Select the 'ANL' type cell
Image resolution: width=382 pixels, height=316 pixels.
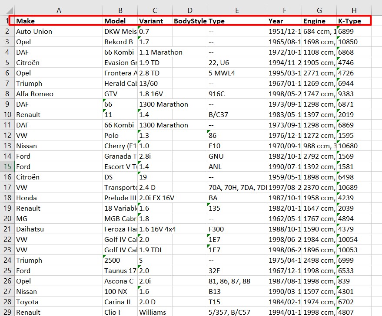point(237,166)
